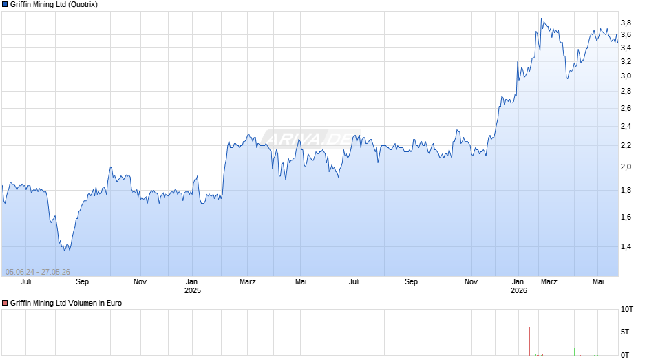Click the 2,4 price axis label

click(x=626, y=127)
